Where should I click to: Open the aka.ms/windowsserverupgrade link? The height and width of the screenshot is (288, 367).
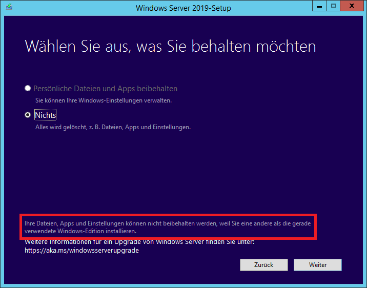[82, 251]
